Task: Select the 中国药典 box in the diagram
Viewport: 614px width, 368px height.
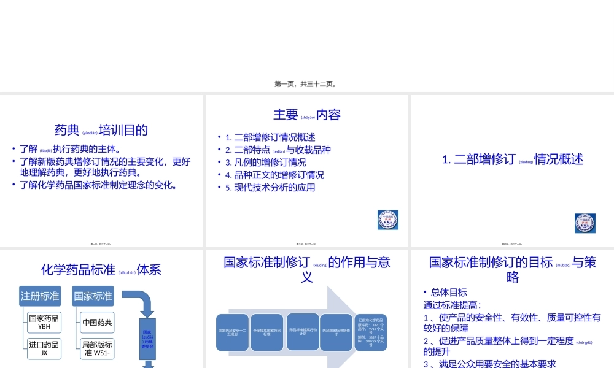Action: pos(96,323)
